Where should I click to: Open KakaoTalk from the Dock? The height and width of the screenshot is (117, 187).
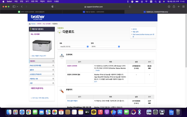pyautogui.click(x=94, y=112)
